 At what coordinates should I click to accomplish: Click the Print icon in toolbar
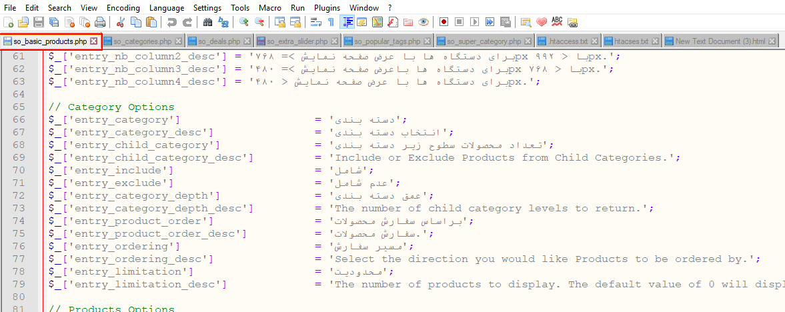pyautogui.click(x=100, y=22)
